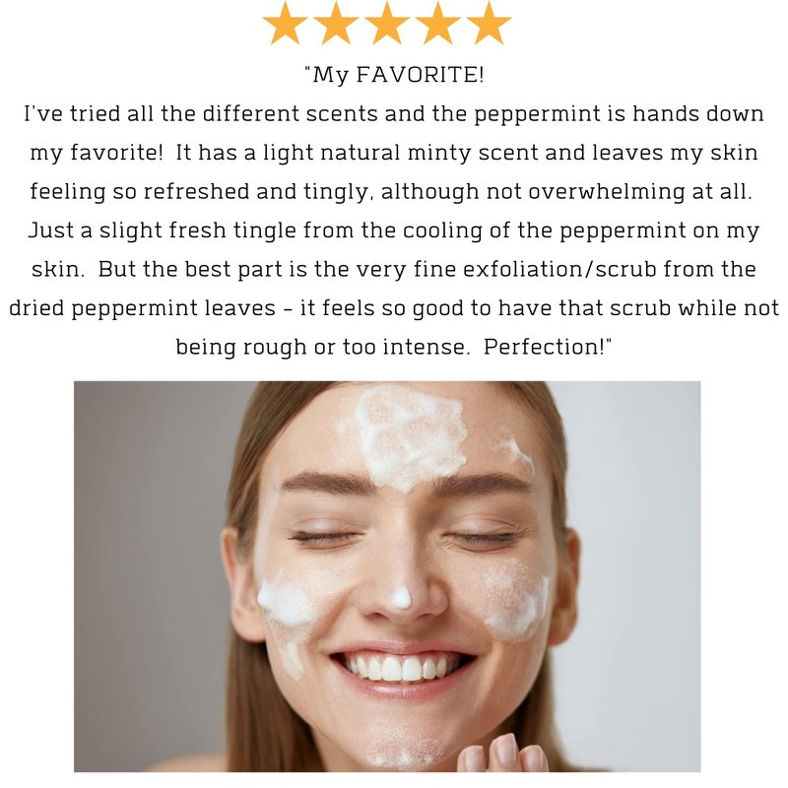The width and height of the screenshot is (788, 788).
Task: Click the "My FAVORITE!" review title
Action: pos(395,75)
